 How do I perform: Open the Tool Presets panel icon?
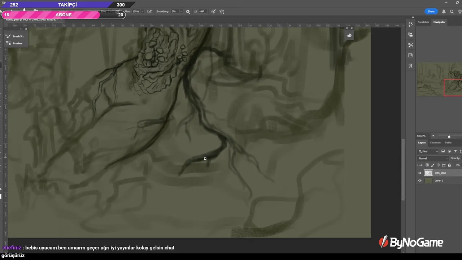(x=410, y=45)
